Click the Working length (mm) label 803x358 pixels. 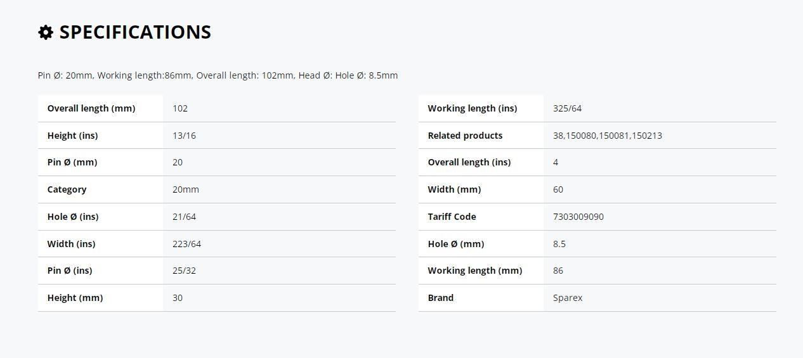click(475, 271)
